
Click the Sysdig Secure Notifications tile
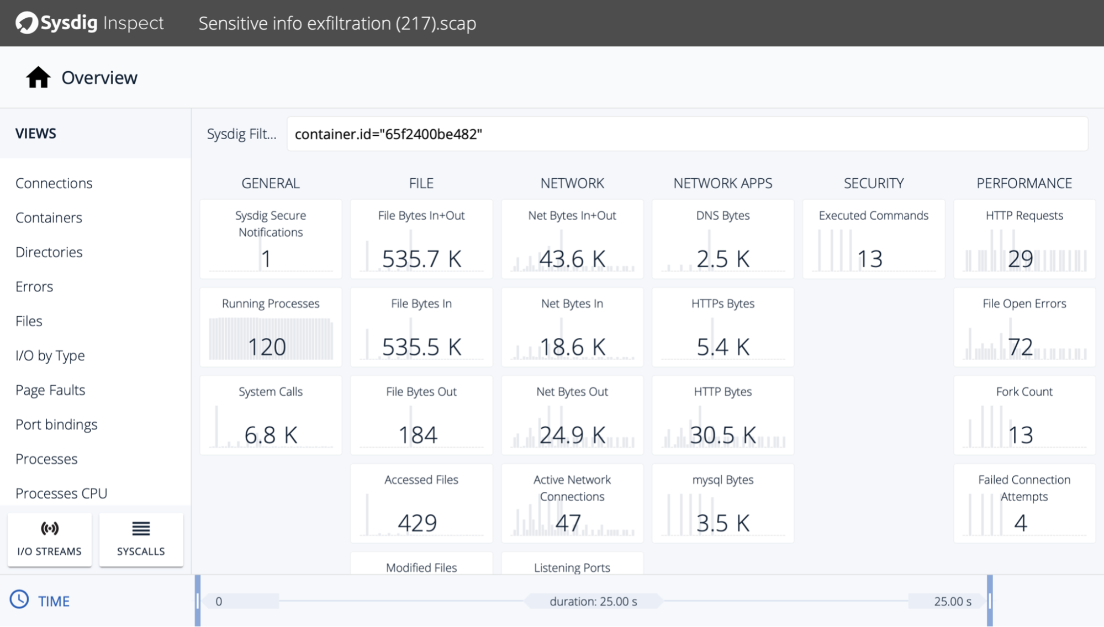point(271,240)
